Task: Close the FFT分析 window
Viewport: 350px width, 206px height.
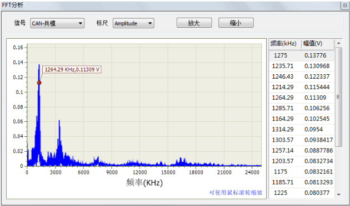Action: tap(345, 6)
